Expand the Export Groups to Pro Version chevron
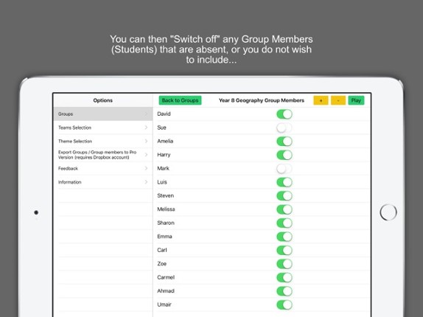Viewport: 423px width, 317px height. [x=146, y=155]
